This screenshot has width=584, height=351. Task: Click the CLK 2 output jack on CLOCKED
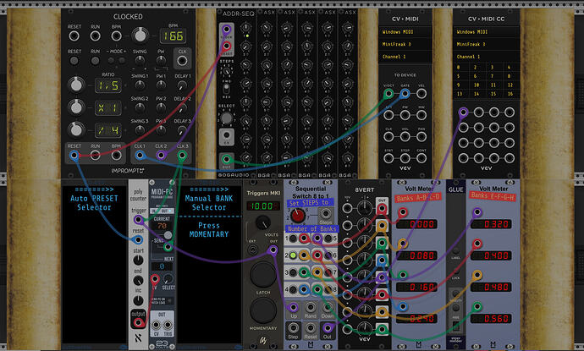[x=161, y=156]
